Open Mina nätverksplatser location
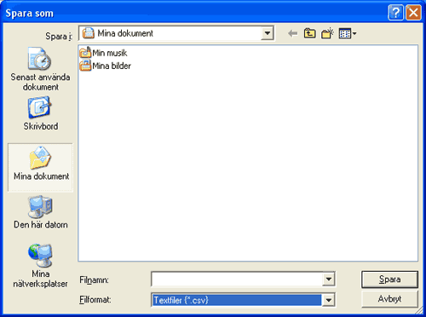 (x=40, y=266)
